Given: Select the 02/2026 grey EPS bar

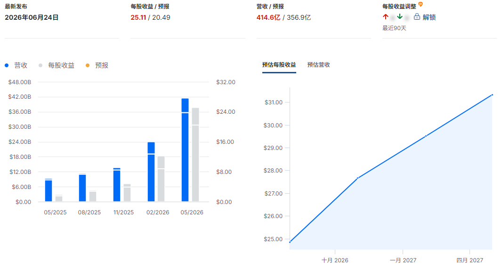Looking at the screenshot, I should click(161, 179).
